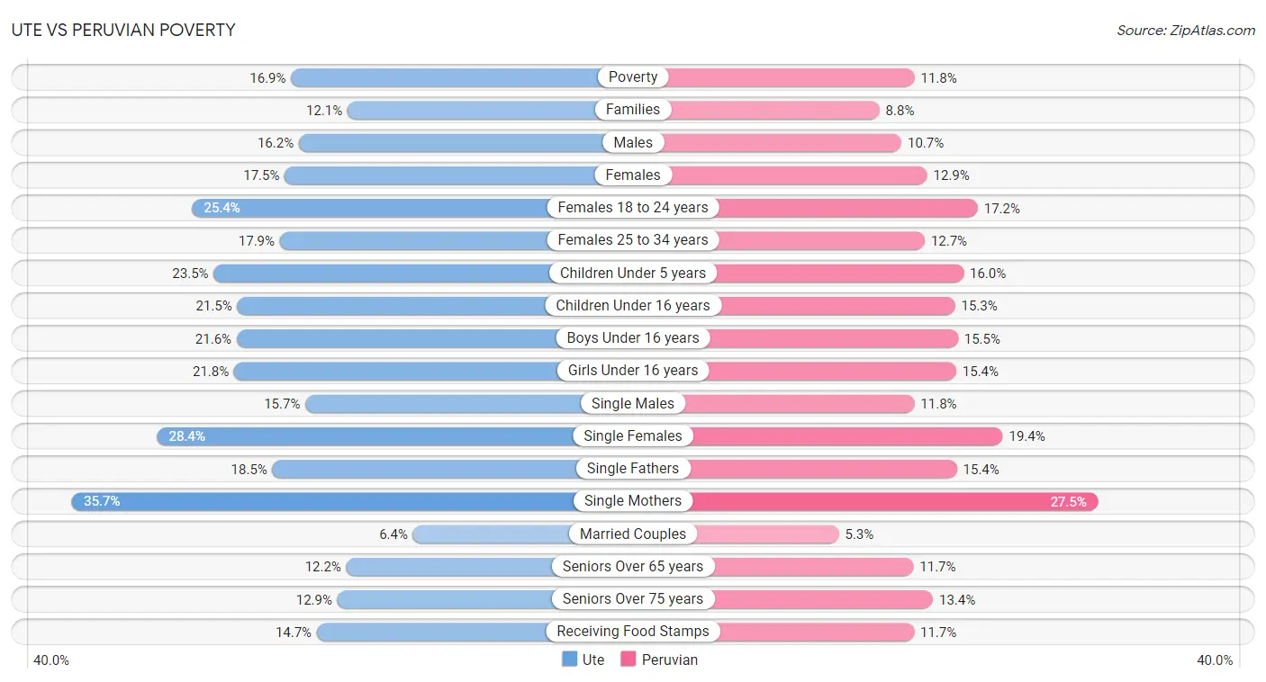Toggle the Ute series legend label
Screen dimensions: 1266x682
[592, 660]
